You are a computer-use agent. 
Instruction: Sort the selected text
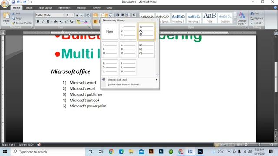(128, 15)
